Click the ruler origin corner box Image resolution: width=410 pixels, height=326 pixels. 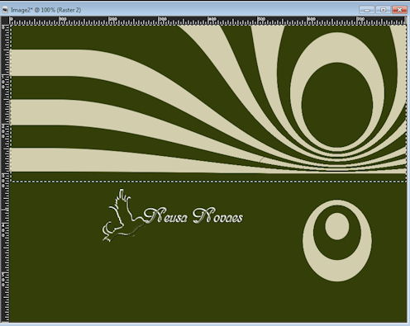pyautogui.click(x=5, y=21)
